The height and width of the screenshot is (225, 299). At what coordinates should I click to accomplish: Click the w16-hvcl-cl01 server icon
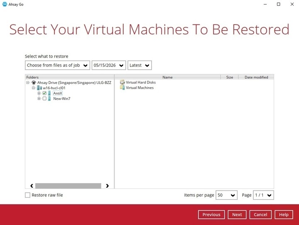click(x=39, y=88)
